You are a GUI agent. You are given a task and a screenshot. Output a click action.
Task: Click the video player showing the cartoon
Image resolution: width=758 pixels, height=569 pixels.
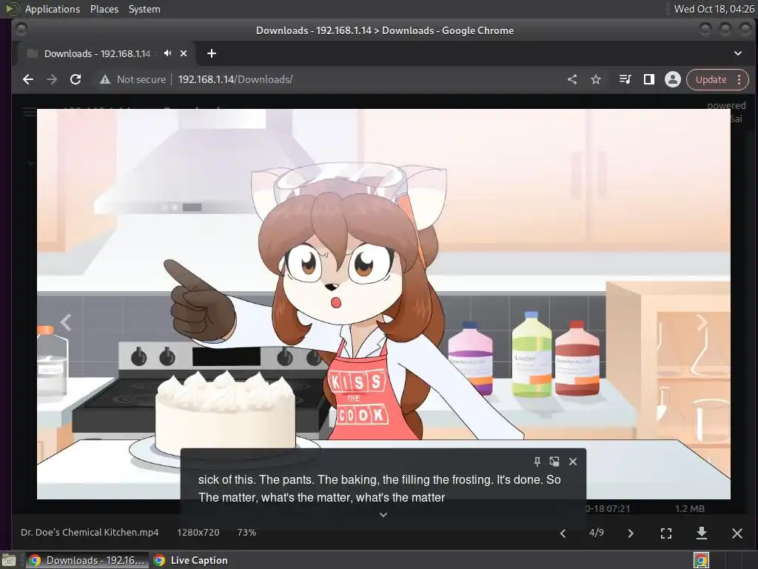tap(383, 304)
